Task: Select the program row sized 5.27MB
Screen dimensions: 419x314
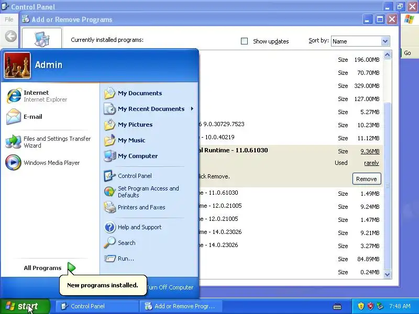Action: (291, 112)
